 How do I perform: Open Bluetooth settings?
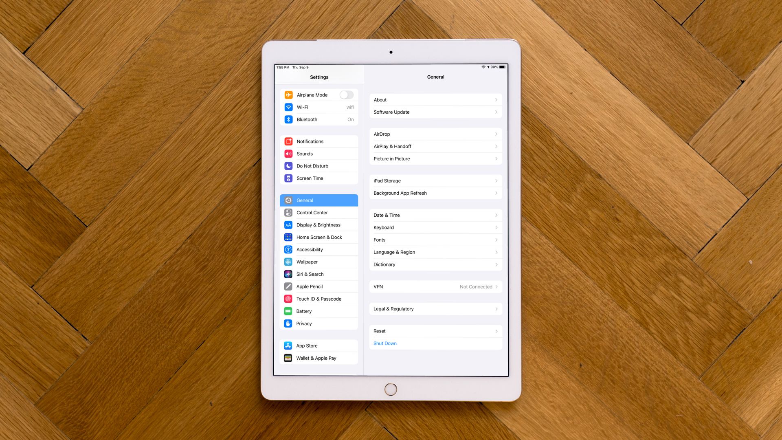click(319, 119)
